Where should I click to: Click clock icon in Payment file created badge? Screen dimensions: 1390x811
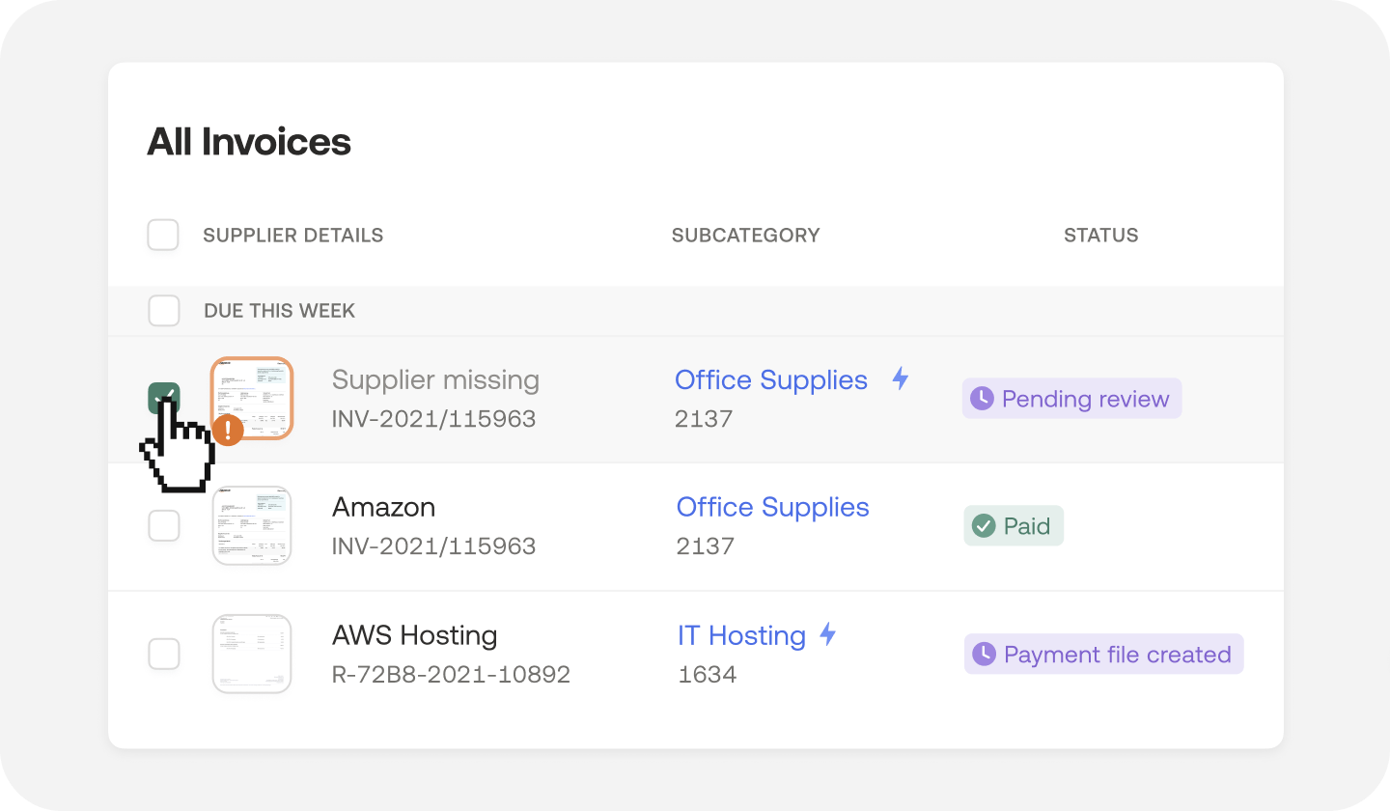[x=984, y=655]
